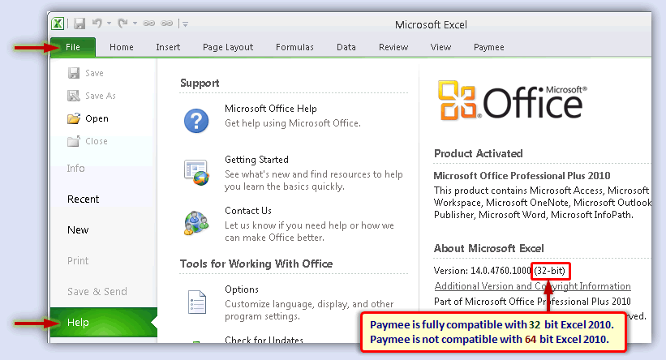Click the Microsoft Office logo

[x=512, y=101]
